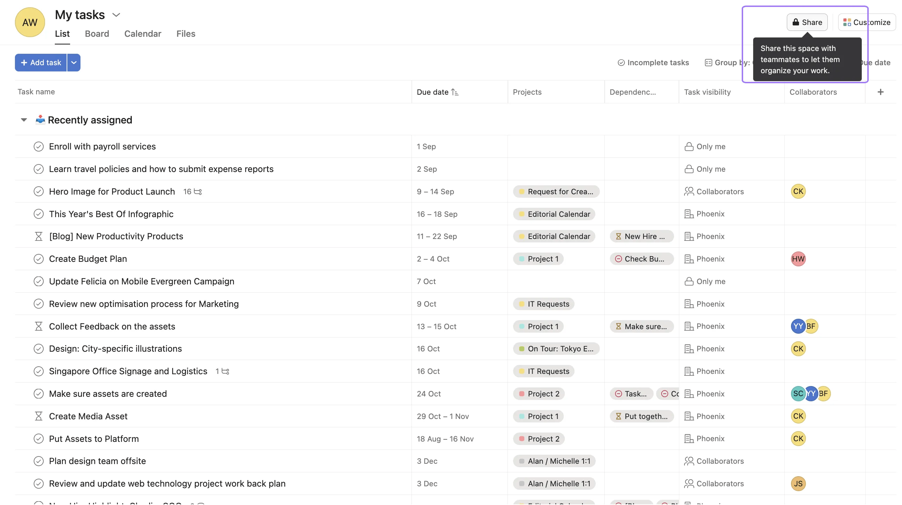The width and height of the screenshot is (902, 505).
Task: Click the yellow color dot on Editorial Calendar tag
Action: tap(521, 214)
